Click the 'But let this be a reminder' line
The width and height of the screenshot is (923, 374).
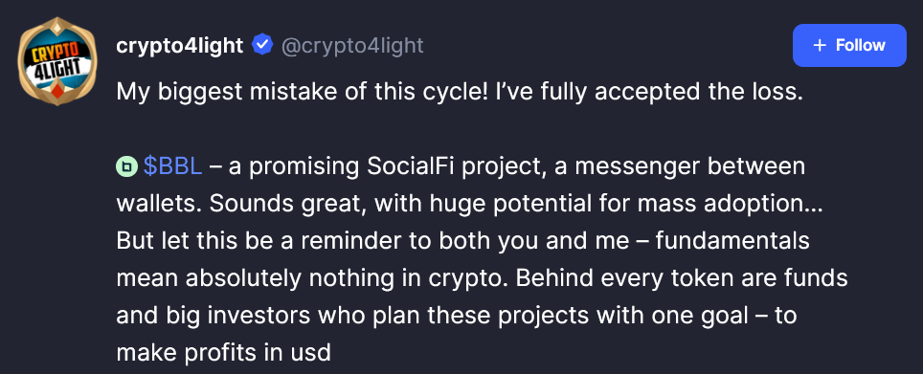(x=463, y=240)
